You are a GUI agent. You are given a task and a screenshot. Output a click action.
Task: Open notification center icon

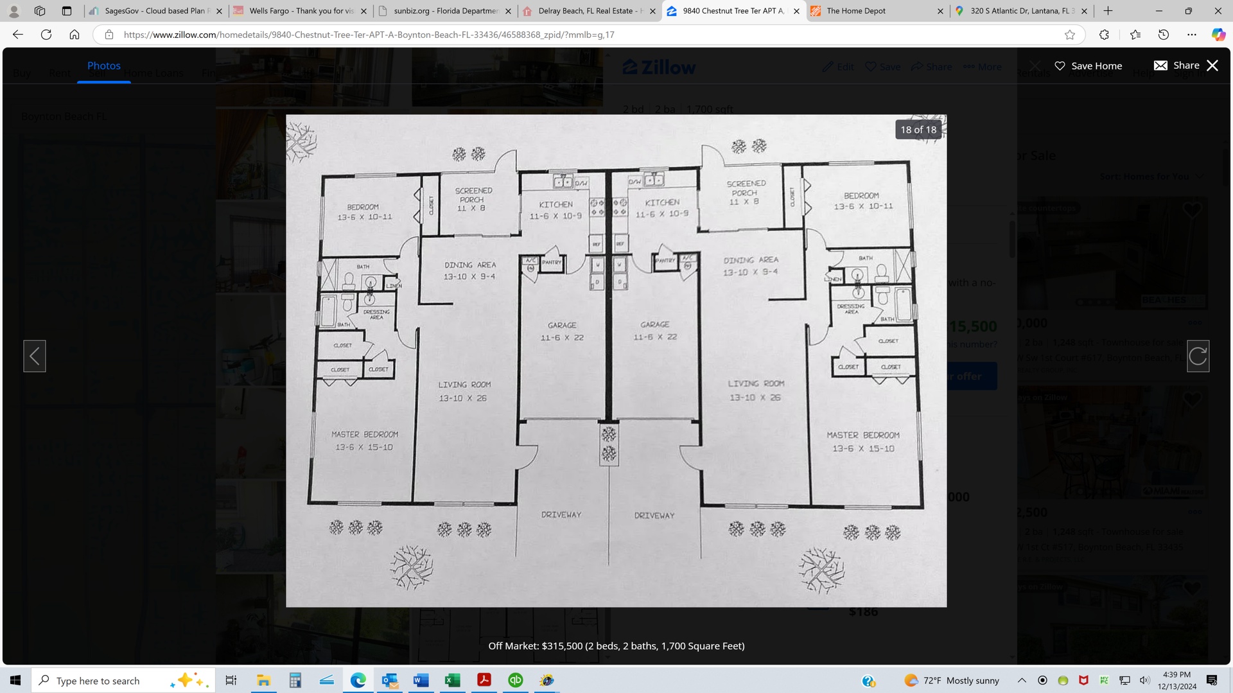(x=1212, y=680)
